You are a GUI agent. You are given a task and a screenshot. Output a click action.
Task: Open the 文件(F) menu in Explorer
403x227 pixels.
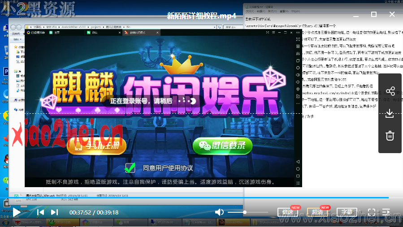(16, 34)
